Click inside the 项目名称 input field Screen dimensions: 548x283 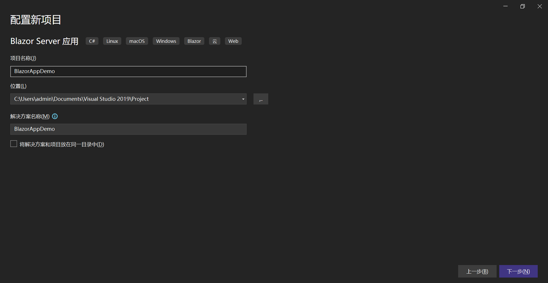(128, 71)
